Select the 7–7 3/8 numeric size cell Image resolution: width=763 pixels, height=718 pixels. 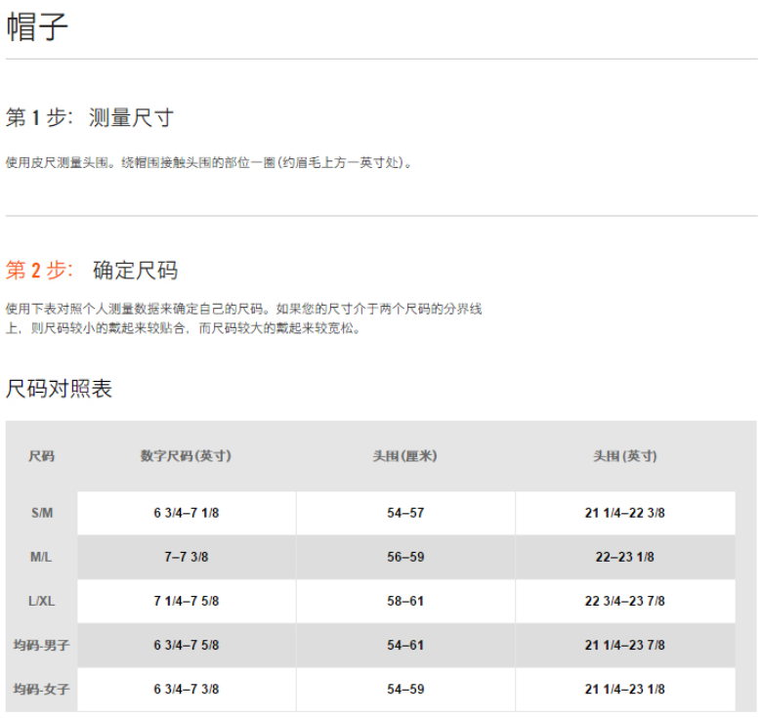point(186,557)
